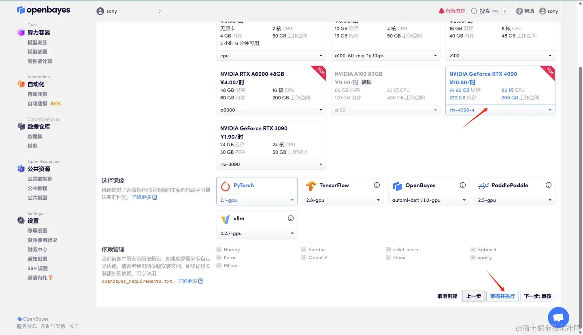583x335 pixels.
Task: Open 了解更多 link under 依赖管理
Action: (x=190, y=281)
